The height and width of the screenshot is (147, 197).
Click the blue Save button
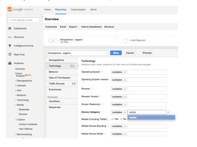[x=116, y=53]
